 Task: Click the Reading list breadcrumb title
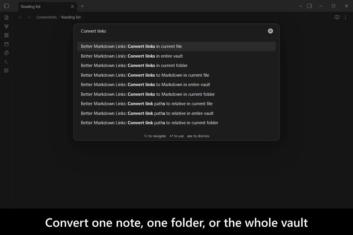coord(71,17)
